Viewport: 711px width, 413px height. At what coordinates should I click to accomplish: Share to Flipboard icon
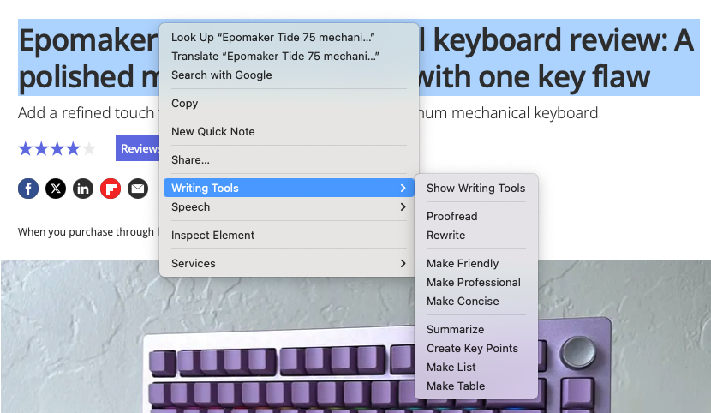[x=111, y=189]
